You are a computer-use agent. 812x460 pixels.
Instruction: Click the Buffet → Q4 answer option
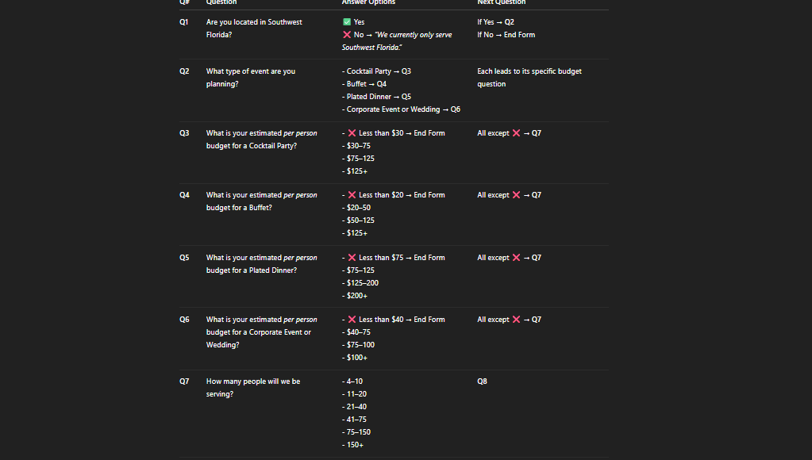[x=366, y=84]
